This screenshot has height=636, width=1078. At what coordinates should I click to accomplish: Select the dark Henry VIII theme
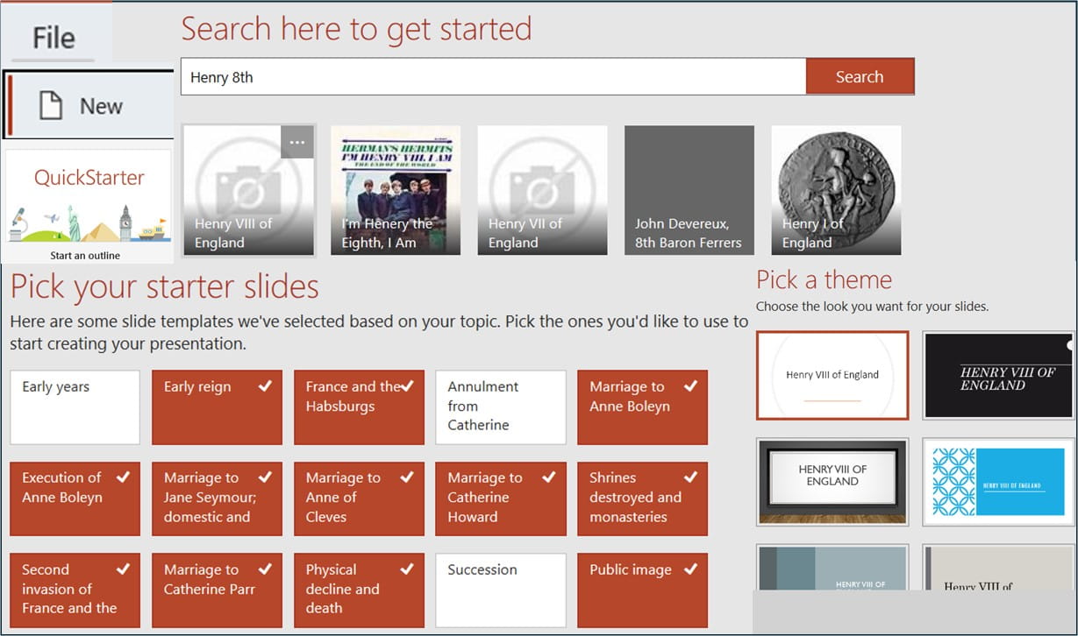pyautogui.click(x=998, y=375)
